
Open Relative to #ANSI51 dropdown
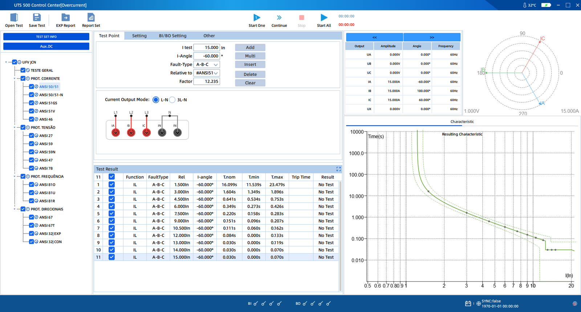[x=207, y=73]
